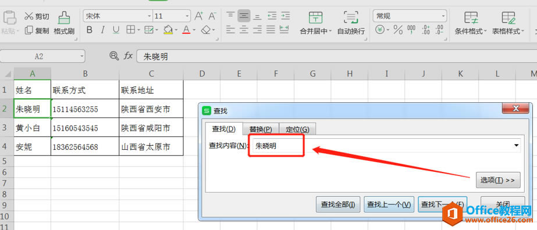This screenshot has height=230, width=537.
Task: Center cell text horizontally
Action: click(244, 30)
